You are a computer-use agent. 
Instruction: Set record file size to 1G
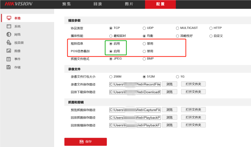tap(177, 76)
